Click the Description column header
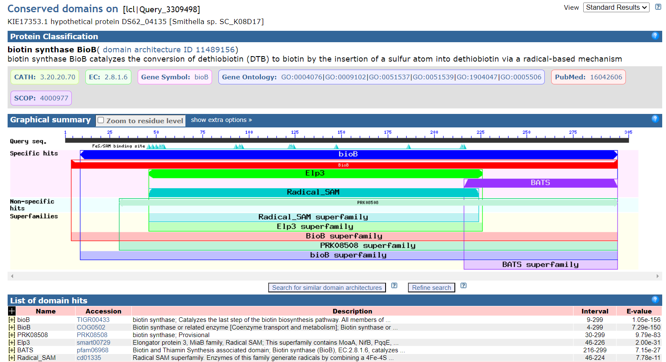The image size is (666, 362). coord(352,311)
